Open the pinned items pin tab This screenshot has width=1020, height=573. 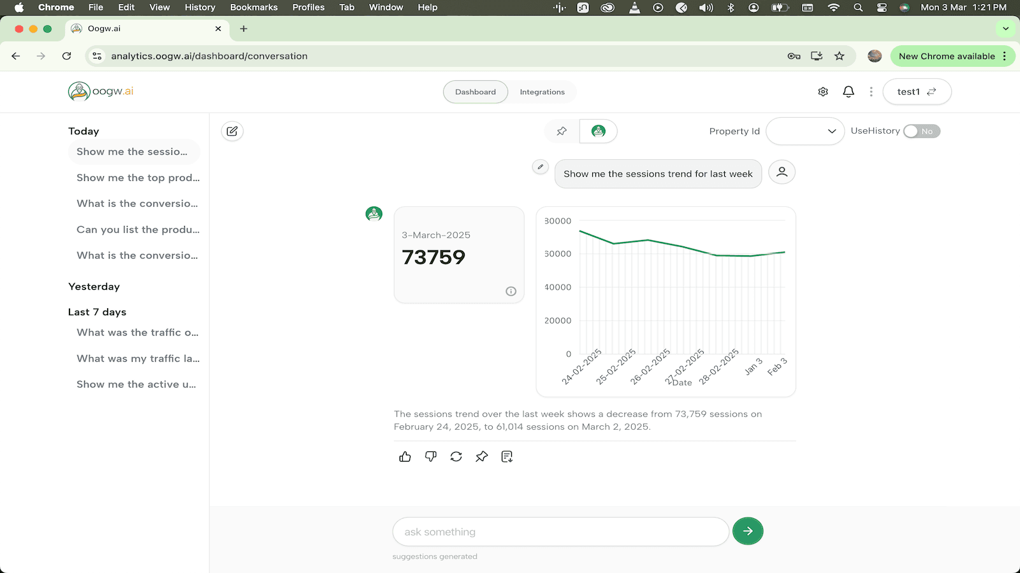562,131
